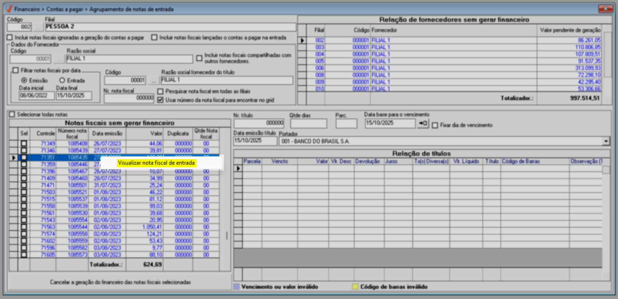
Task: Tick the checkbox for nota control 71349
Action: pyautogui.click(x=24, y=144)
